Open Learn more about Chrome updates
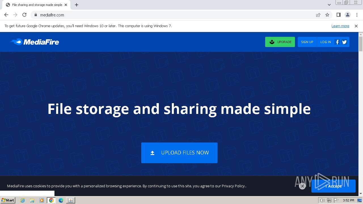The width and height of the screenshot is (363, 204). tap(340, 26)
